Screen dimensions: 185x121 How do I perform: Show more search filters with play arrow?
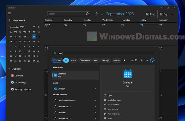[124, 60]
